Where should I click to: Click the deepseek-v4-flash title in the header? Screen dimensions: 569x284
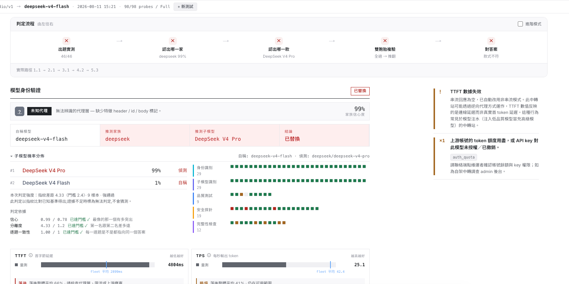point(46,7)
